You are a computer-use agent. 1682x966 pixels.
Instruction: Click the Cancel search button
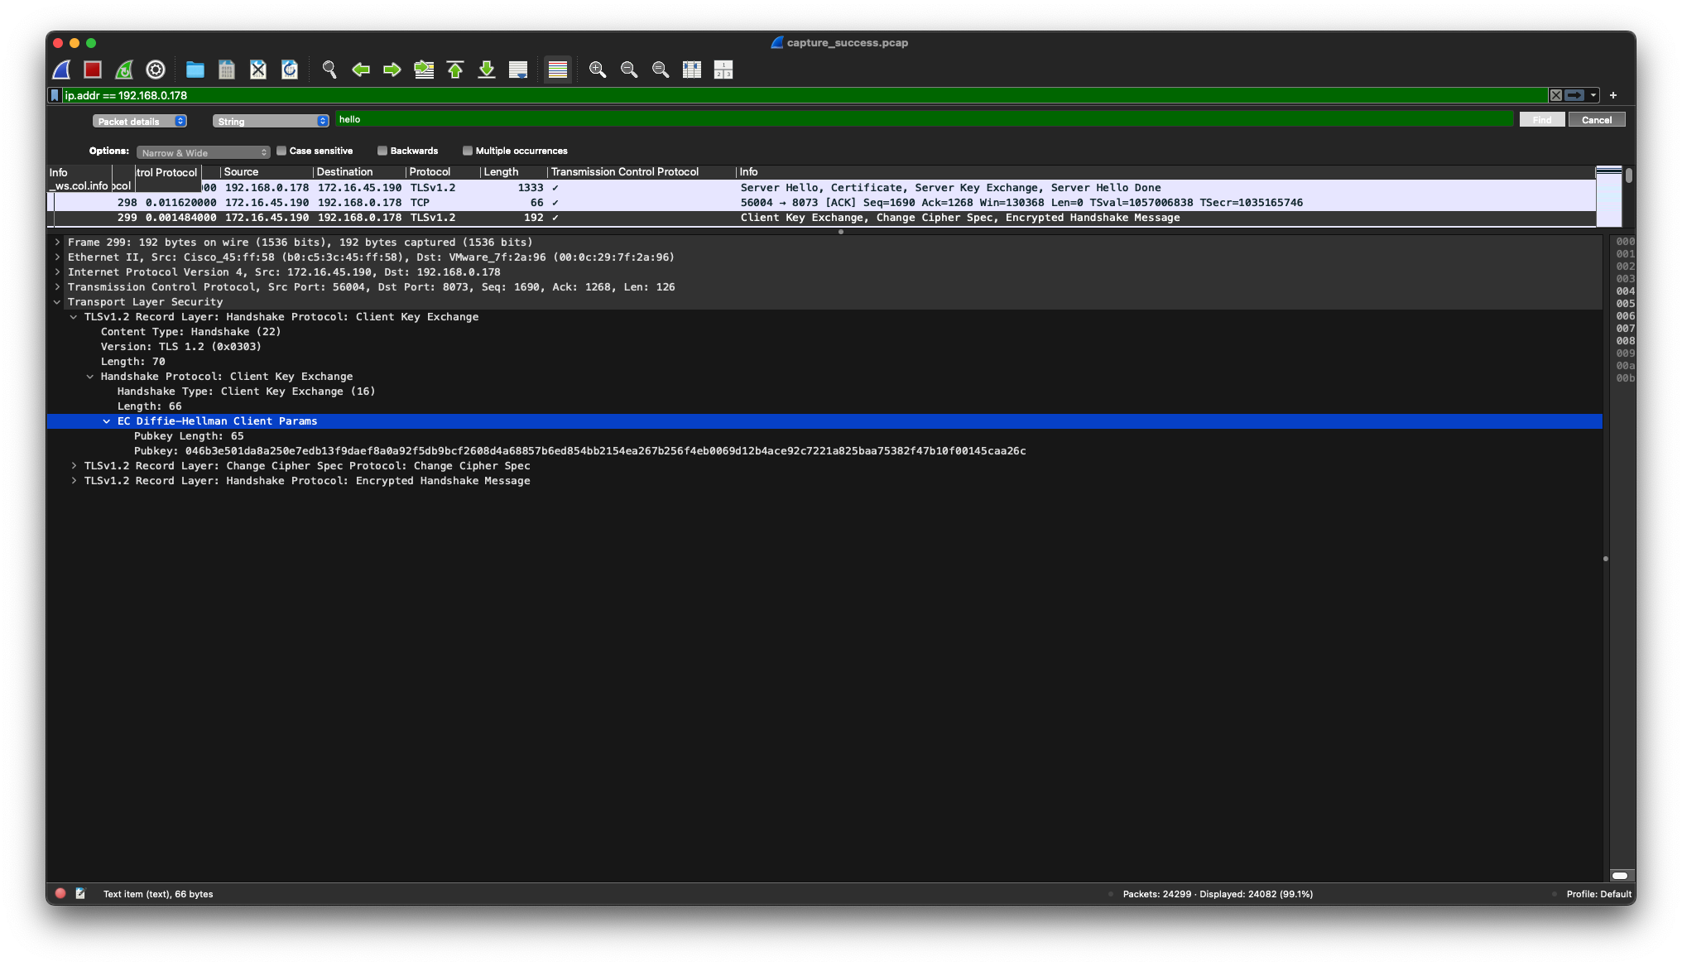(1596, 120)
